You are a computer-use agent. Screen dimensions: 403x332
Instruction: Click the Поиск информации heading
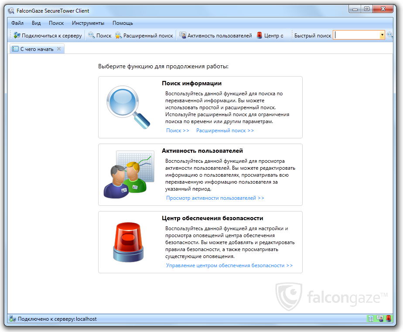click(192, 83)
